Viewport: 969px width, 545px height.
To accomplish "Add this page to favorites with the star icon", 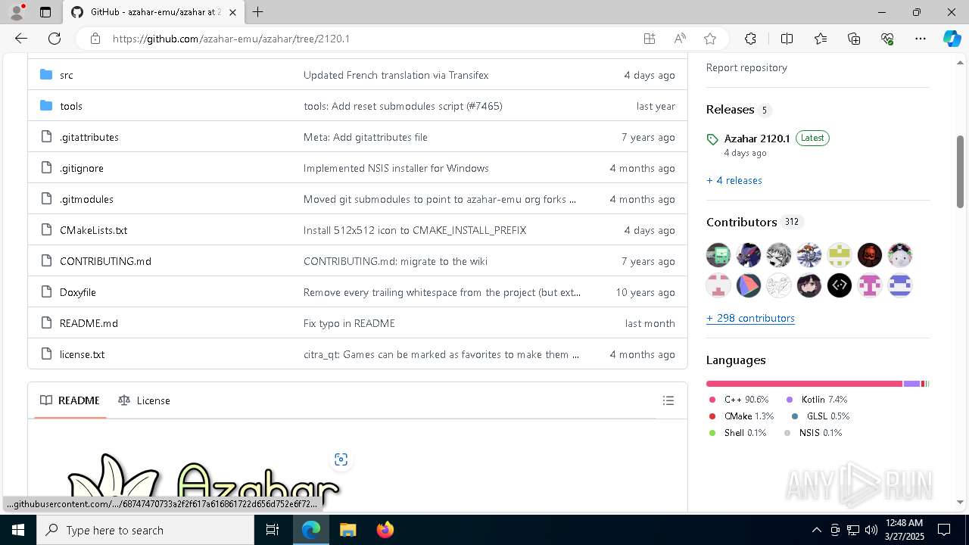I will (709, 39).
